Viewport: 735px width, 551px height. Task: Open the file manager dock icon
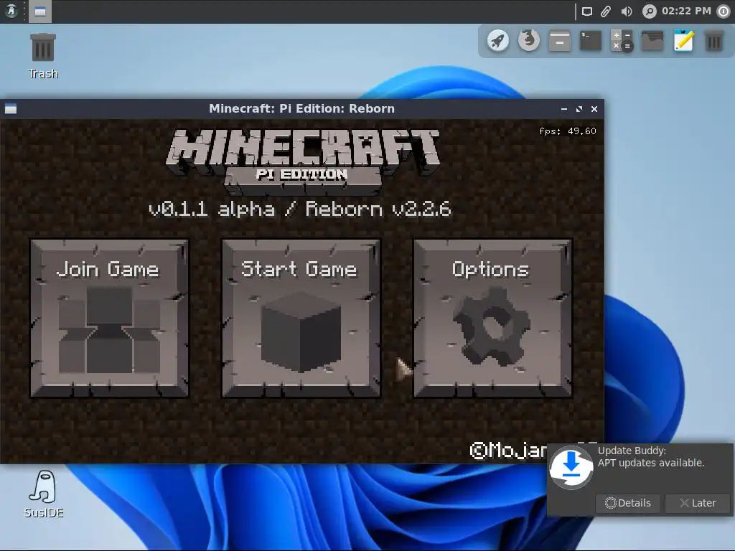pyautogui.click(x=652, y=41)
